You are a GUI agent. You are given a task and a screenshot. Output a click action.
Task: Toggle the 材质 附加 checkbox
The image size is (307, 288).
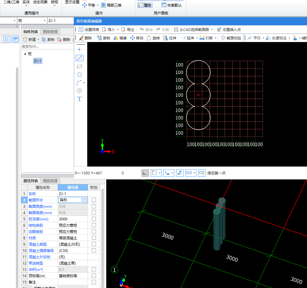pyautogui.click(x=94, y=238)
